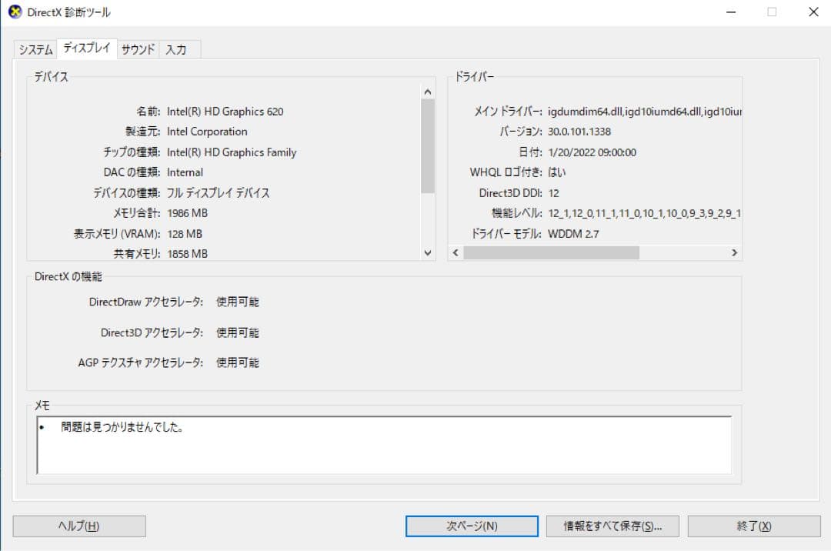
Task: Switch to the 入力 tab
Action: [x=179, y=48]
